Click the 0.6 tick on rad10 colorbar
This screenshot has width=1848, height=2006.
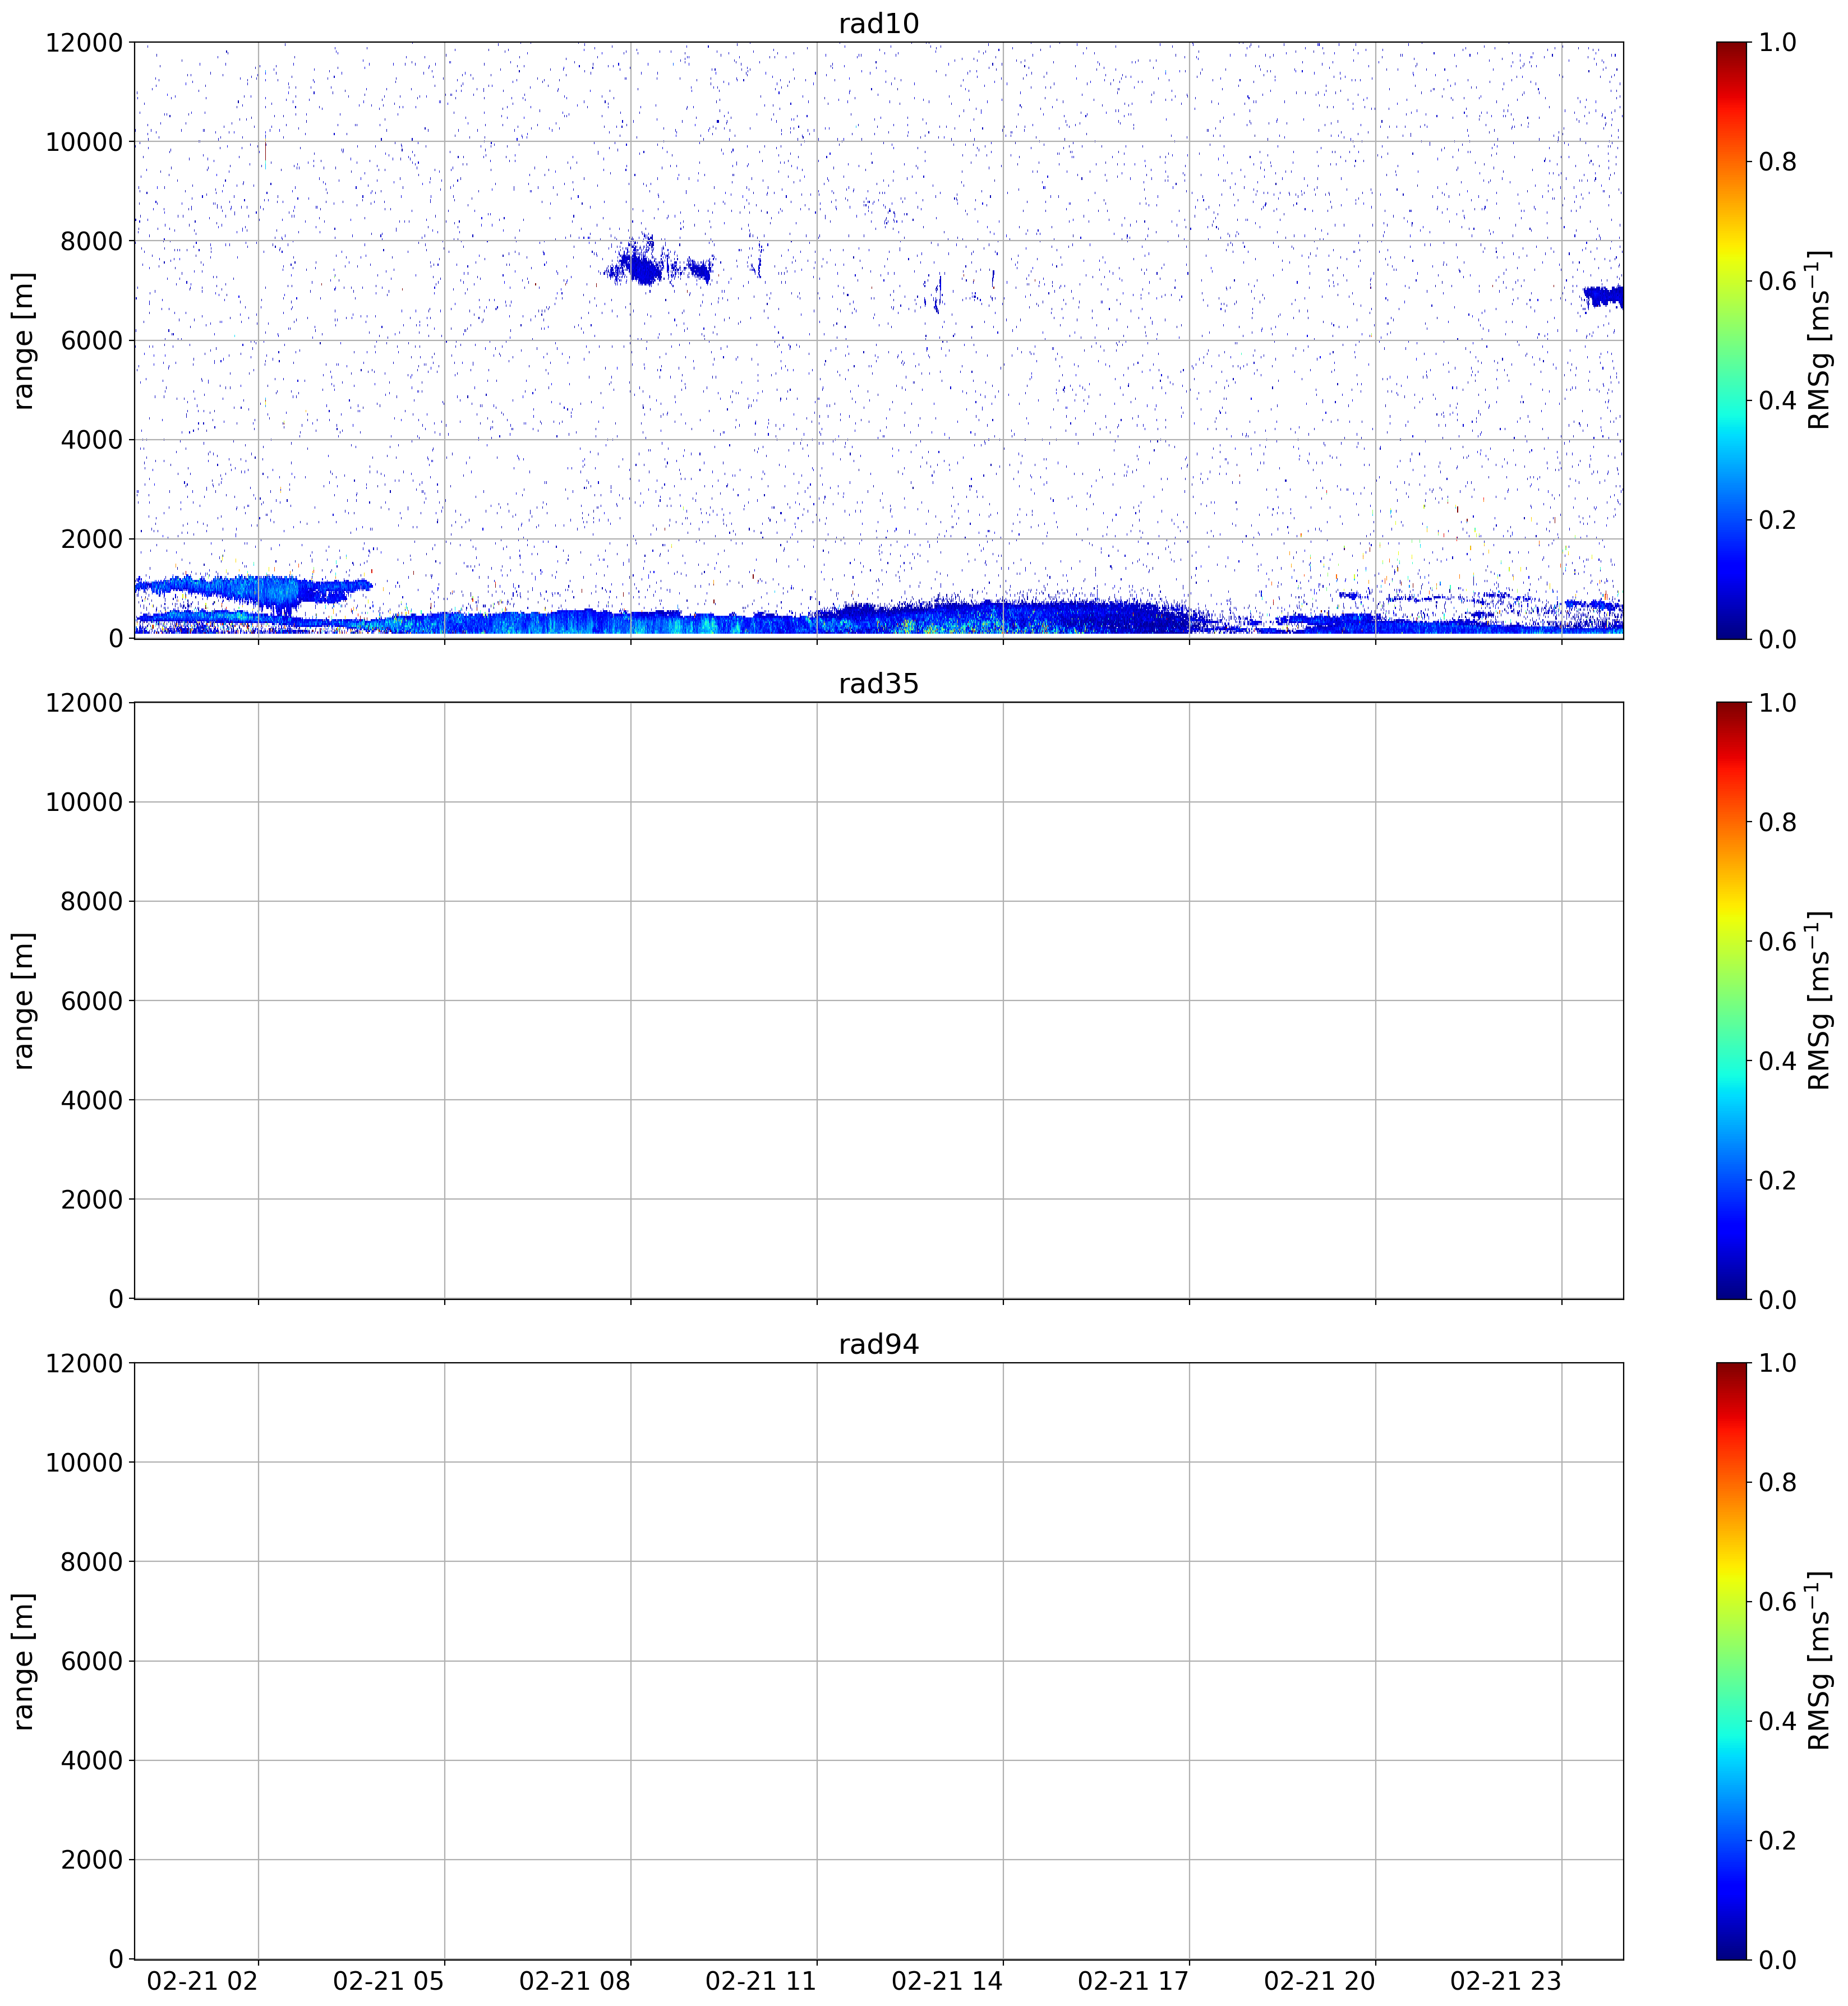click(1777, 281)
